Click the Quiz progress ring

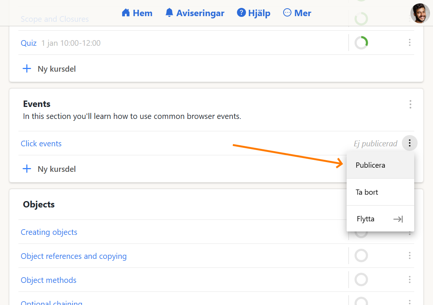coord(361,43)
